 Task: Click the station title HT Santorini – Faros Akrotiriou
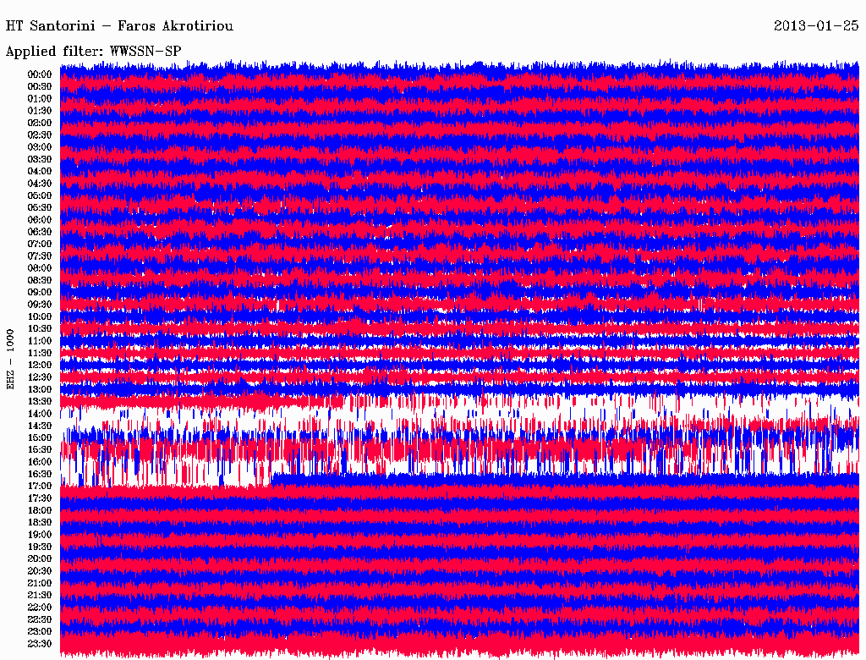click(x=119, y=26)
